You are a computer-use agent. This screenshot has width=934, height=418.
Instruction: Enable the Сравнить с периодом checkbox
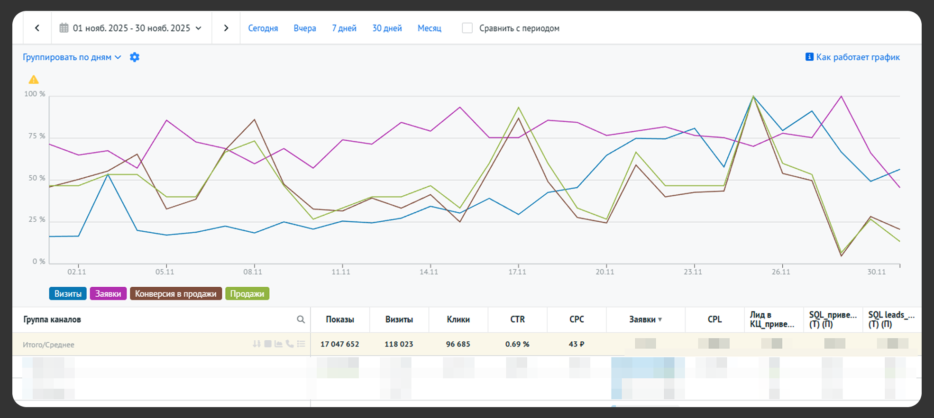(467, 28)
